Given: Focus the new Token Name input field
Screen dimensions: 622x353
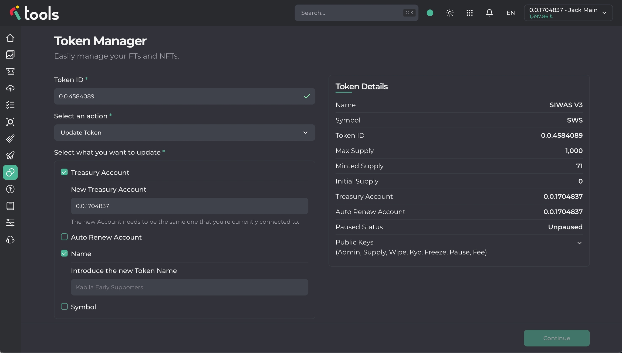Looking at the screenshot, I should tap(189, 287).
